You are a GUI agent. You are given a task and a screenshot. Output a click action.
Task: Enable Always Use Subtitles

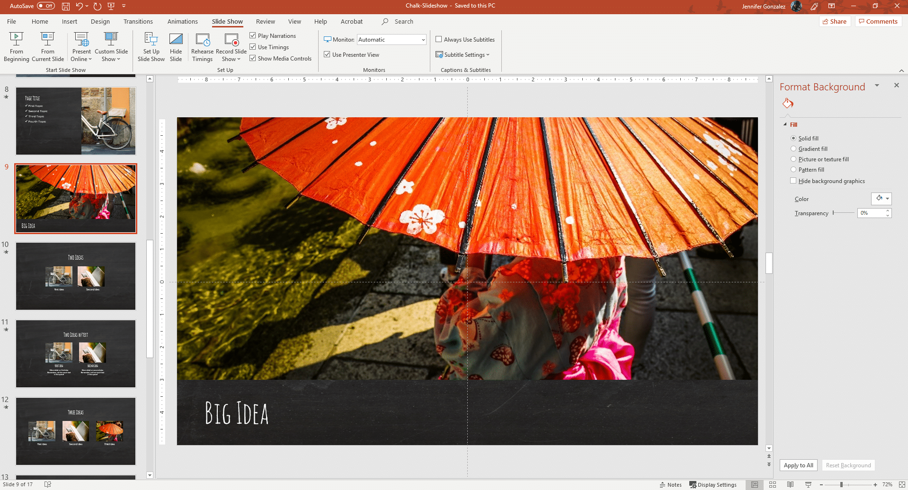pos(439,39)
